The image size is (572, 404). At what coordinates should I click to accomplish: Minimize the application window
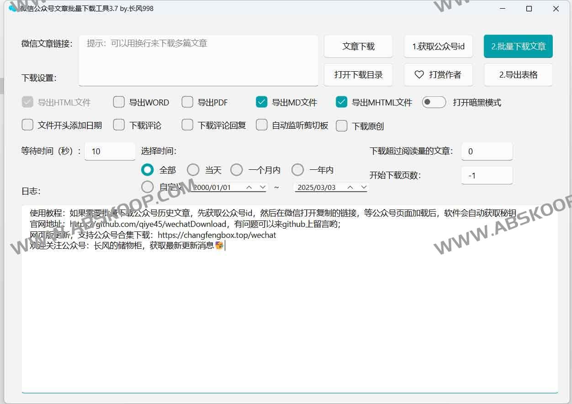click(502, 9)
